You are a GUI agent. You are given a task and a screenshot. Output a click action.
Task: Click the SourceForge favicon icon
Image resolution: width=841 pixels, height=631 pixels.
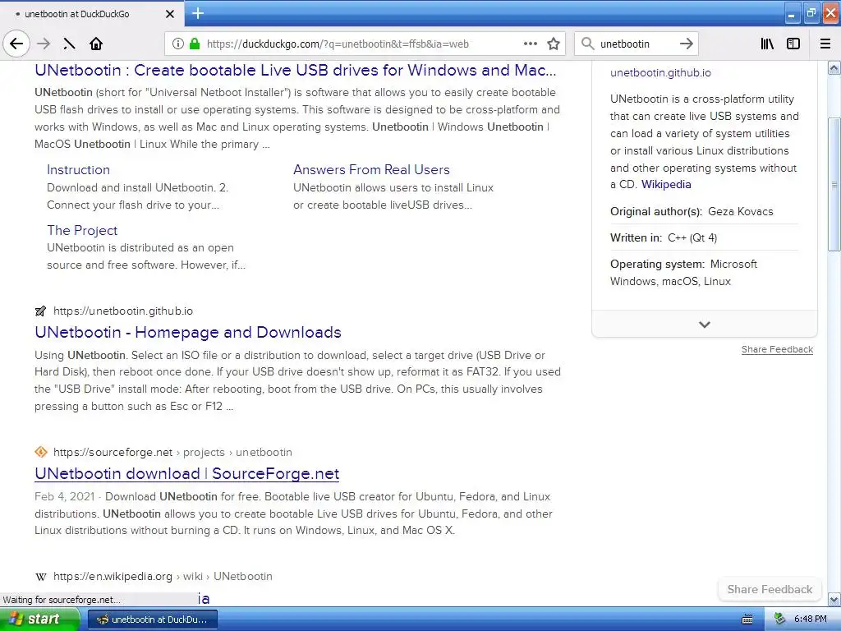pyautogui.click(x=41, y=452)
